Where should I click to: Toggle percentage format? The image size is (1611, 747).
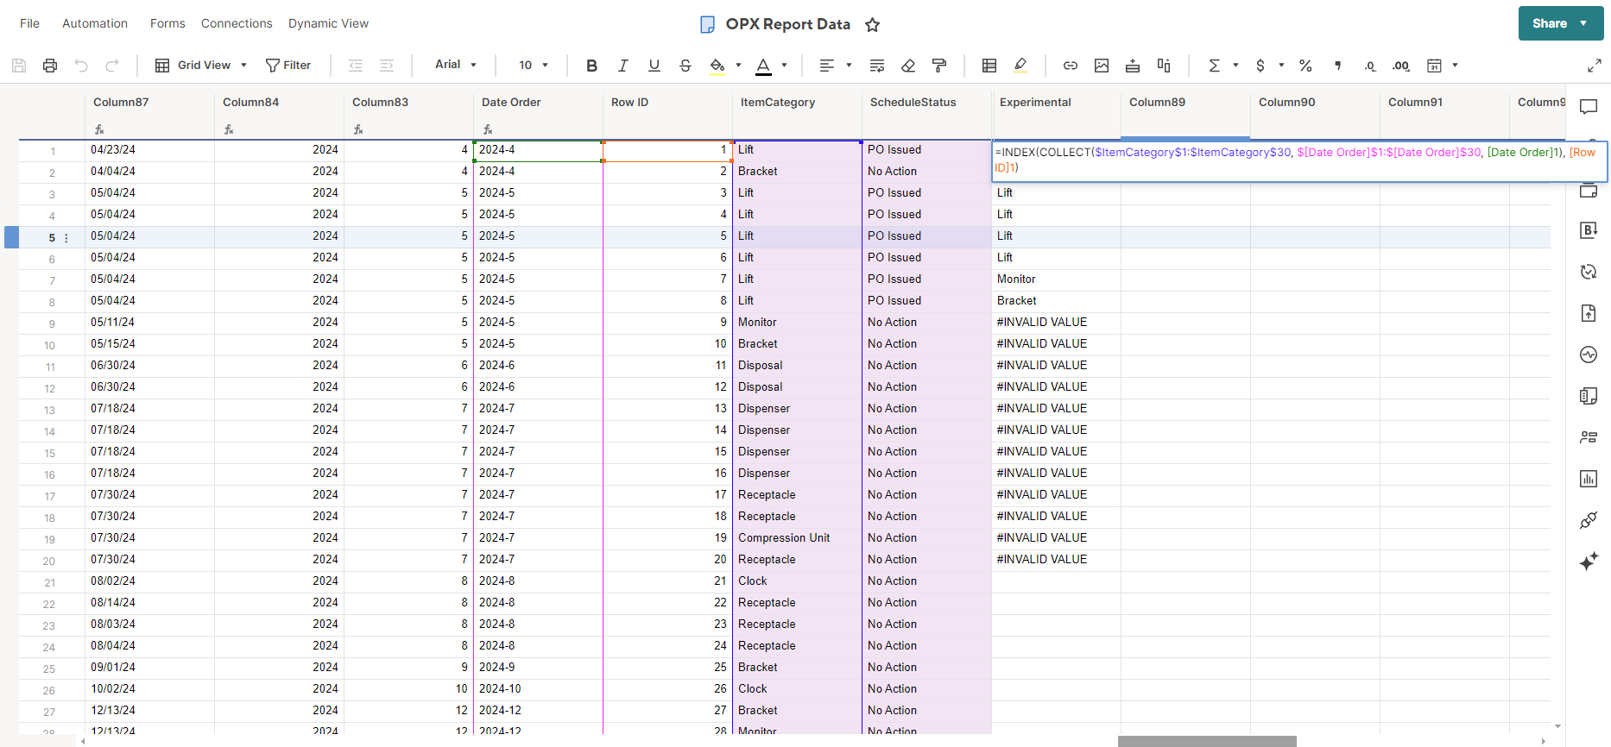click(x=1305, y=66)
